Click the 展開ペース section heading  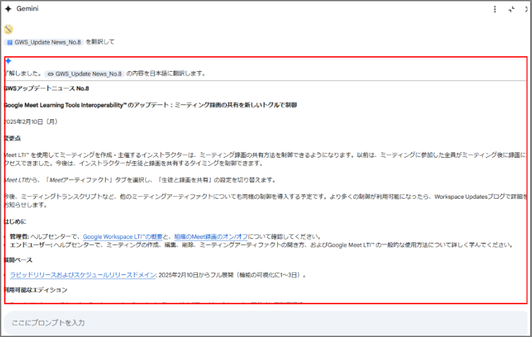[x=18, y=260]
